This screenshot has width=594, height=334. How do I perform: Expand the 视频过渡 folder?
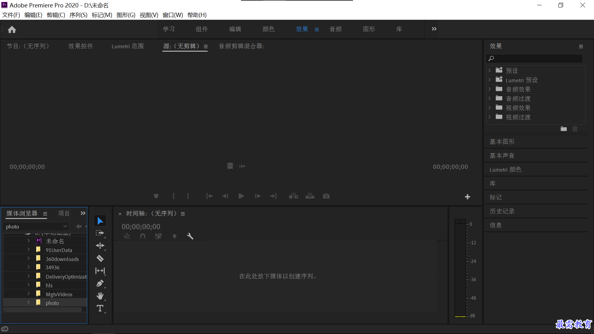489,117
